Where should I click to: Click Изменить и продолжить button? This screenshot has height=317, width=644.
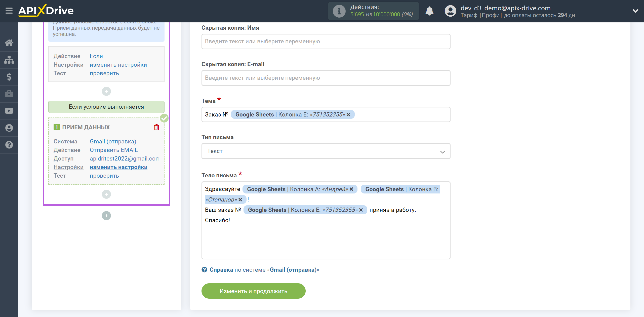(x=253, y=291)
